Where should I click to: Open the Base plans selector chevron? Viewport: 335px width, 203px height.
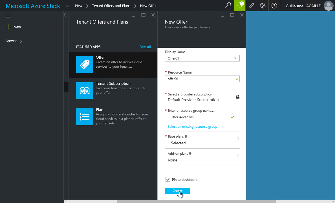point(238,139)
